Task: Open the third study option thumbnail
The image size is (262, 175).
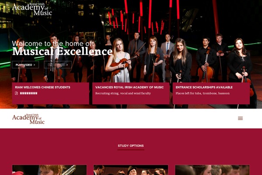Action: (212, 170)
